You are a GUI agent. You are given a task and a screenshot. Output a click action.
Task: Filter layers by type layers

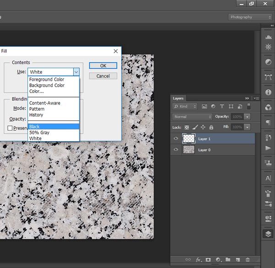[x=222, y=106]
